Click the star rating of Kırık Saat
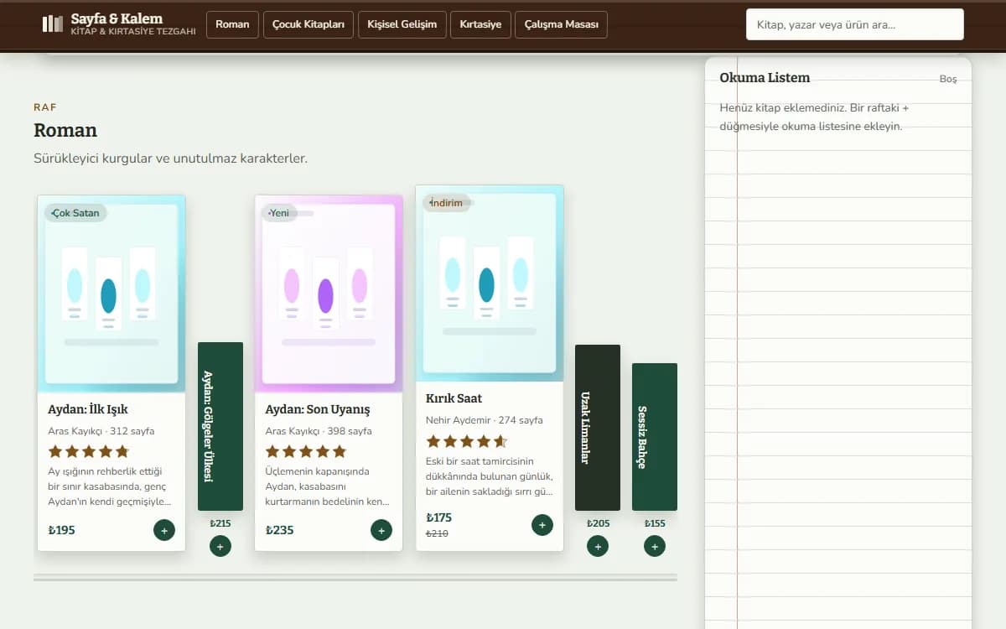Viewport: 1006px width, 629px height. 467,441
